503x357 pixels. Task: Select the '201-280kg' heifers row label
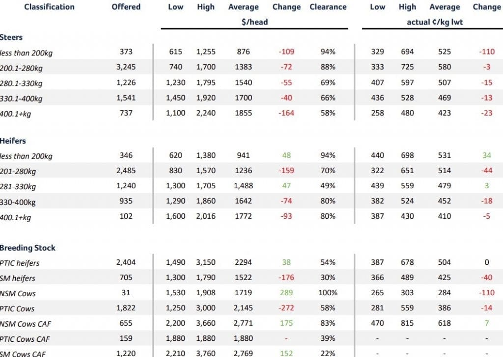click(x=18, y=171)
